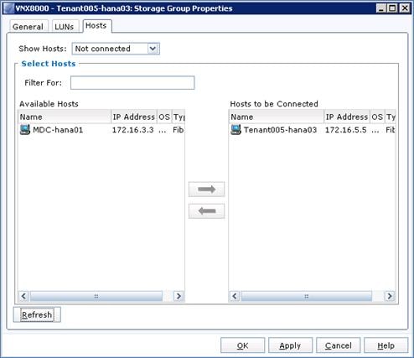Sort Hosts to be Connected by Name column
The height and width of the screenshot is (358, 414).
point(277,117)
